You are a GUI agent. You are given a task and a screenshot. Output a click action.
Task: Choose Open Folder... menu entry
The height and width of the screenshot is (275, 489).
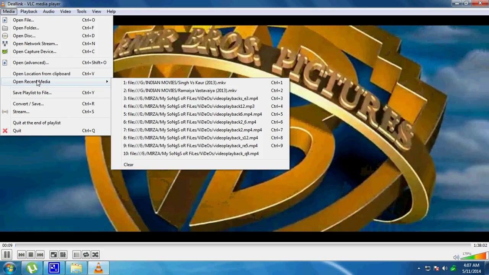point(56,28)
